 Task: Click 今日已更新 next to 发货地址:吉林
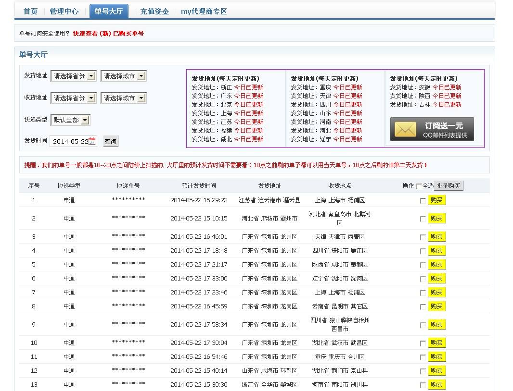click(447, 105)
